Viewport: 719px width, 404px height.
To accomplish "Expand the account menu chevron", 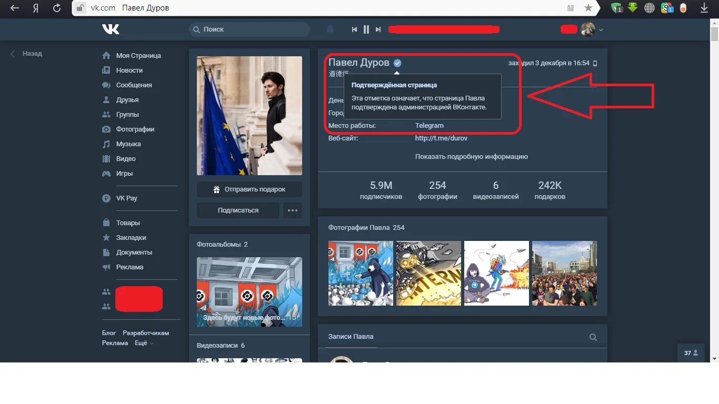I will pos(601,30).
